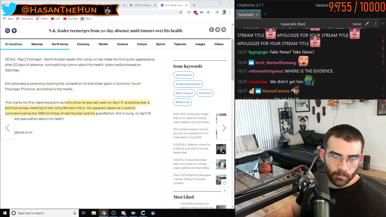
Task: Open the Dashboard bookmark
Action: [25, 19]
